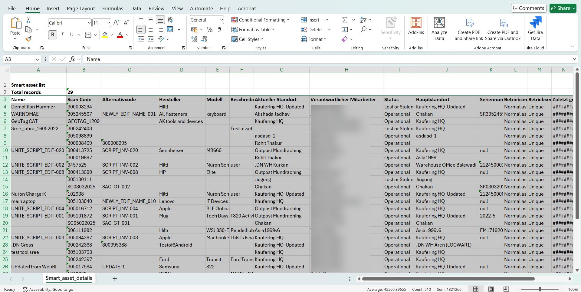Toggle Italic formatting

[62, 35]
